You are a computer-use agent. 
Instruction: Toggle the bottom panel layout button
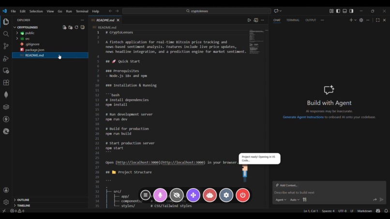tap(345, 11)
